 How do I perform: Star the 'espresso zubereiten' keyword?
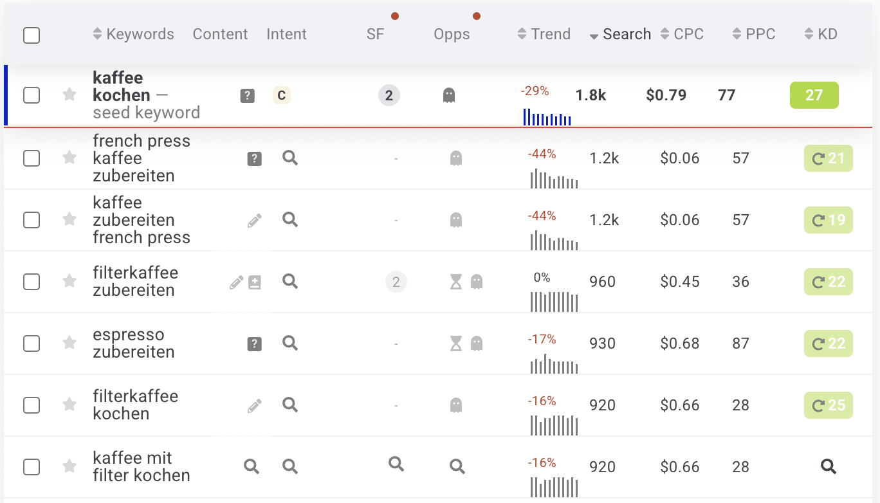coord(69,343)
